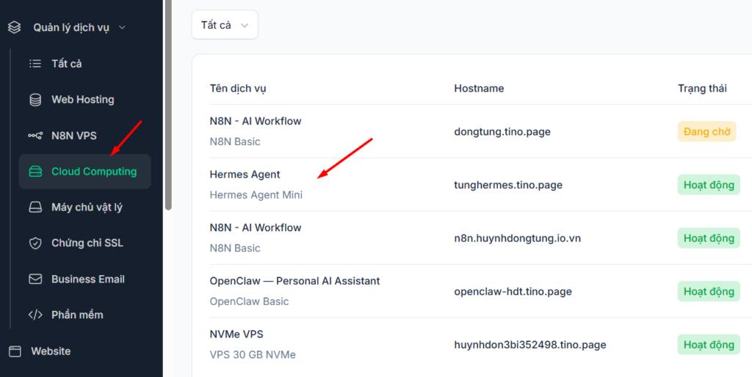
Task: Select Cloud Computing in the sidebar
Action: [x=85, y=172]
